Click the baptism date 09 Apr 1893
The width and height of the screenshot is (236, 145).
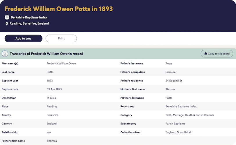click(54, 89)
